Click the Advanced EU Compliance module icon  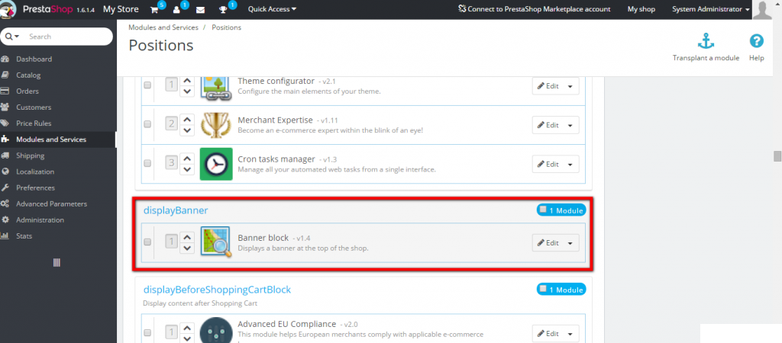(x=216, y=330)
